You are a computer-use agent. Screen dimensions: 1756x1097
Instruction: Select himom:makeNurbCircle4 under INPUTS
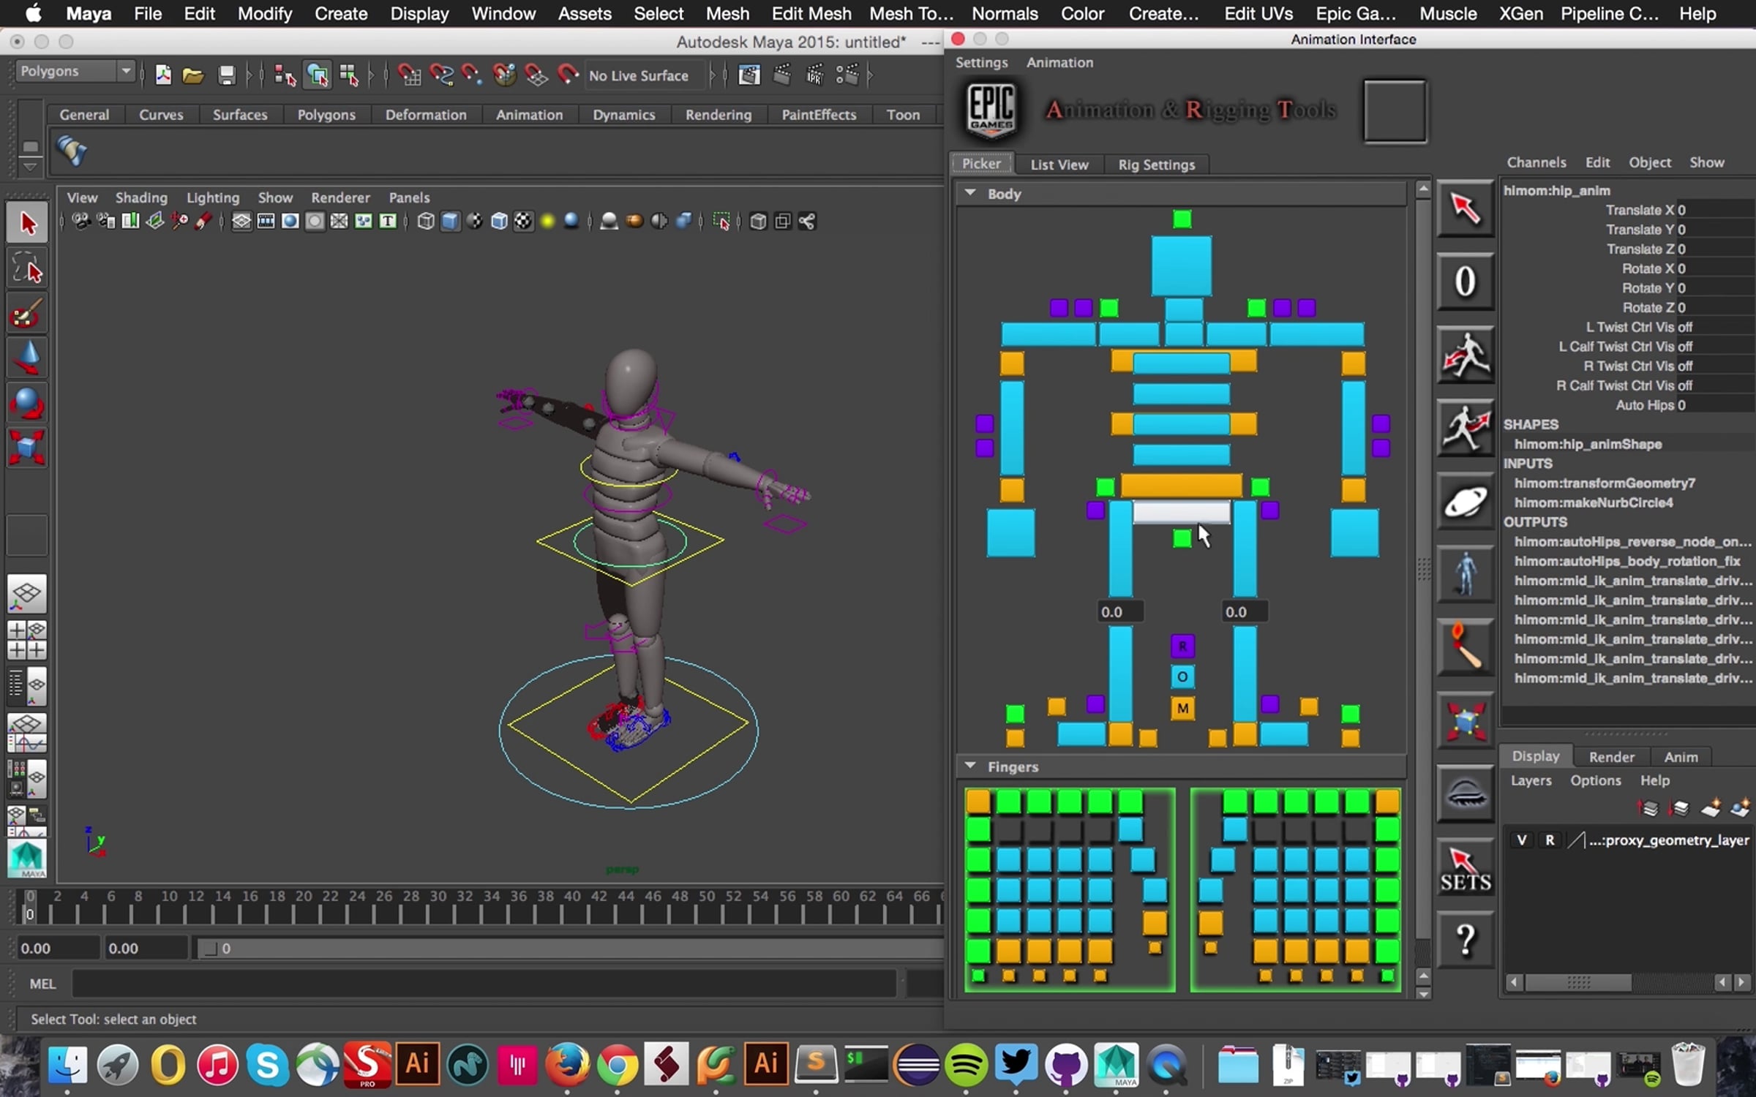click(1594, 502)
